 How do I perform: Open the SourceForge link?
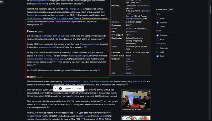(82, 116)
